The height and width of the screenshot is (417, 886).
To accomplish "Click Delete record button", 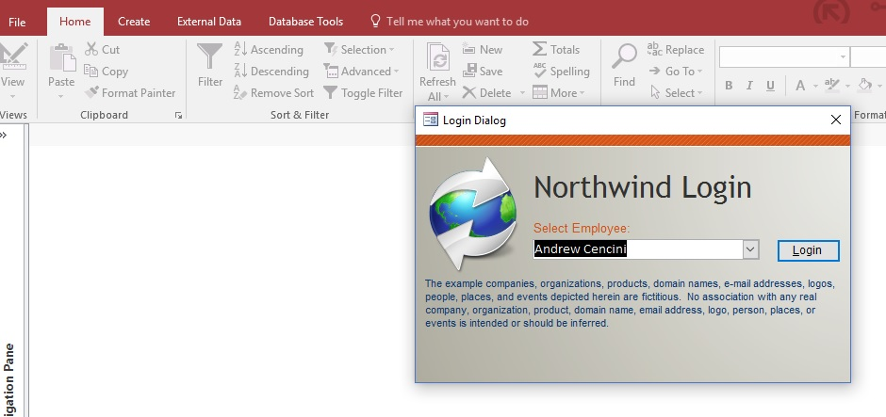I will (x=487, y=92).
